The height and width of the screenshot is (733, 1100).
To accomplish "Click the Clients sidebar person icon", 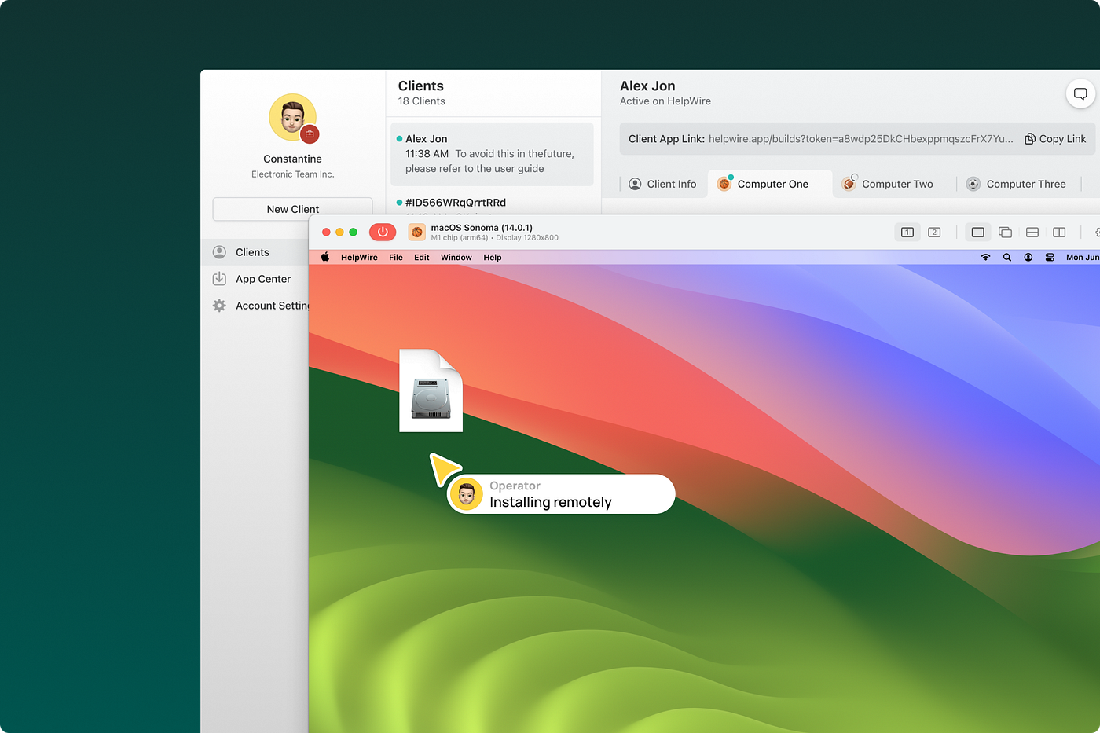I will click(x=219, y=252).
